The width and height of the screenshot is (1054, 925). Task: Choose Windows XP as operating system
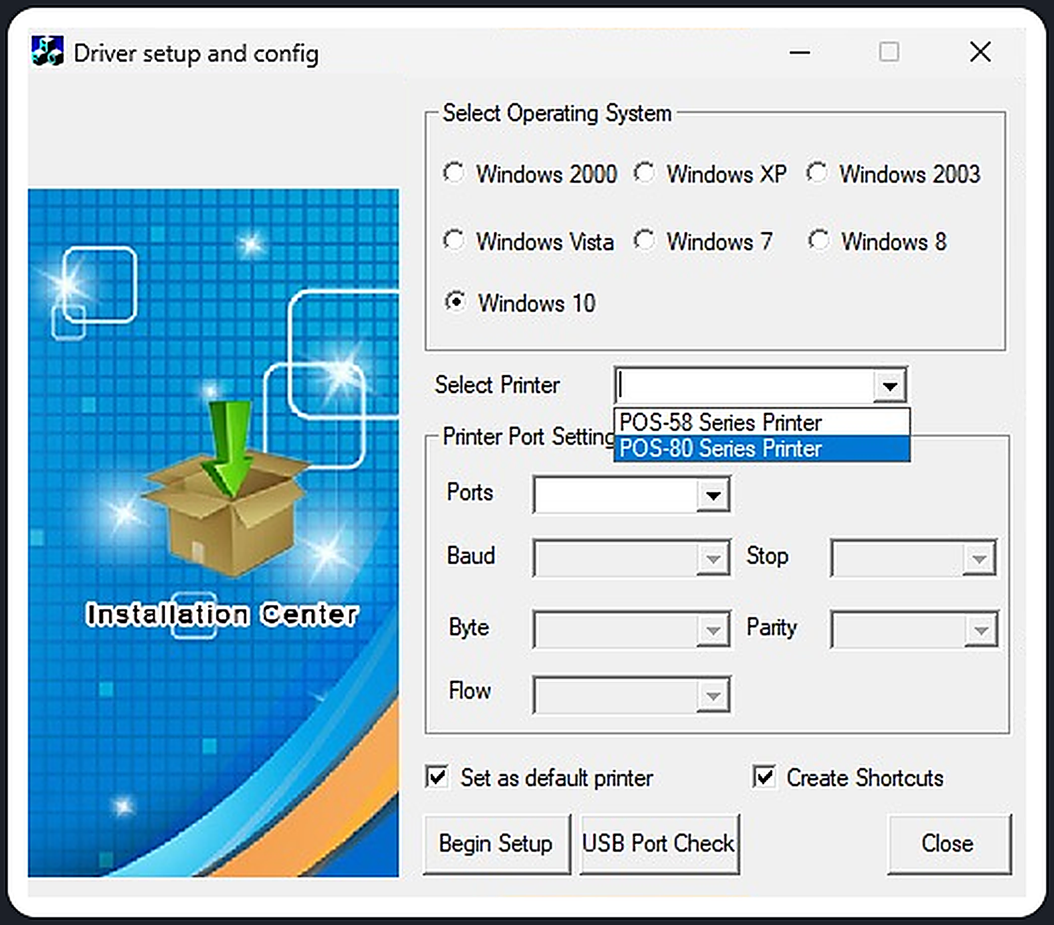(x=645, y=173)
